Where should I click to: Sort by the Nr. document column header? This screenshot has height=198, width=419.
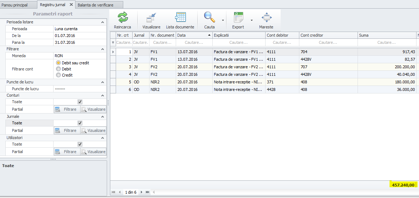[x=162, y=35]
